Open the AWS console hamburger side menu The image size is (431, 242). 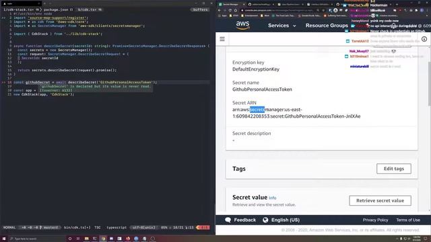pos(222,39)
